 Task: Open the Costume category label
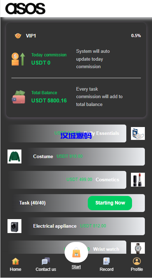43,156
